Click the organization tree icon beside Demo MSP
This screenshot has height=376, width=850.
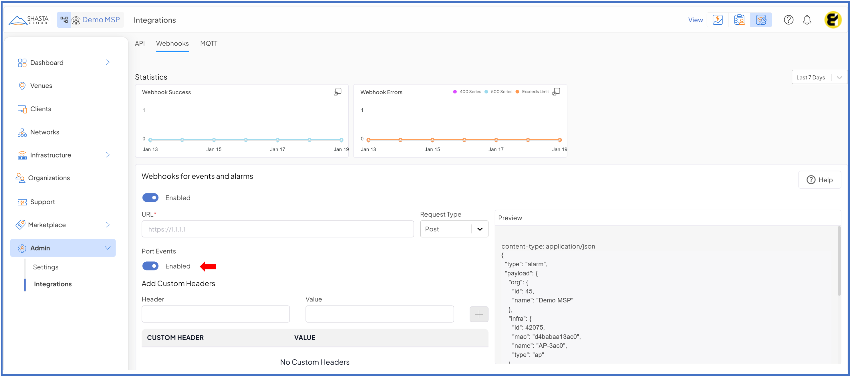click(x=64, y=20)
